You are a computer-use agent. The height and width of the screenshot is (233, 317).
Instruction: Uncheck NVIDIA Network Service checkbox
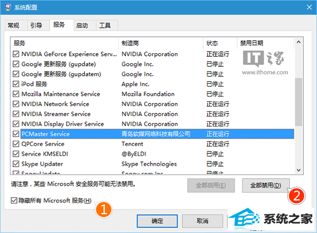click(x=16, y=104)
